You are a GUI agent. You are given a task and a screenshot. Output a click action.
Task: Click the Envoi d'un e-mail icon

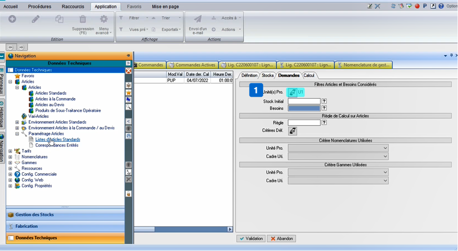tap(198, 19)
